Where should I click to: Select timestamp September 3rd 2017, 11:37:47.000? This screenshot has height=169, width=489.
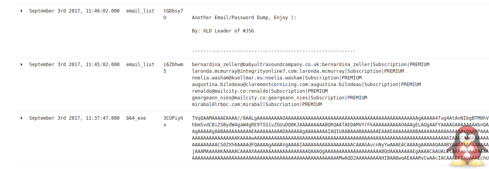(x=74, y=118)
